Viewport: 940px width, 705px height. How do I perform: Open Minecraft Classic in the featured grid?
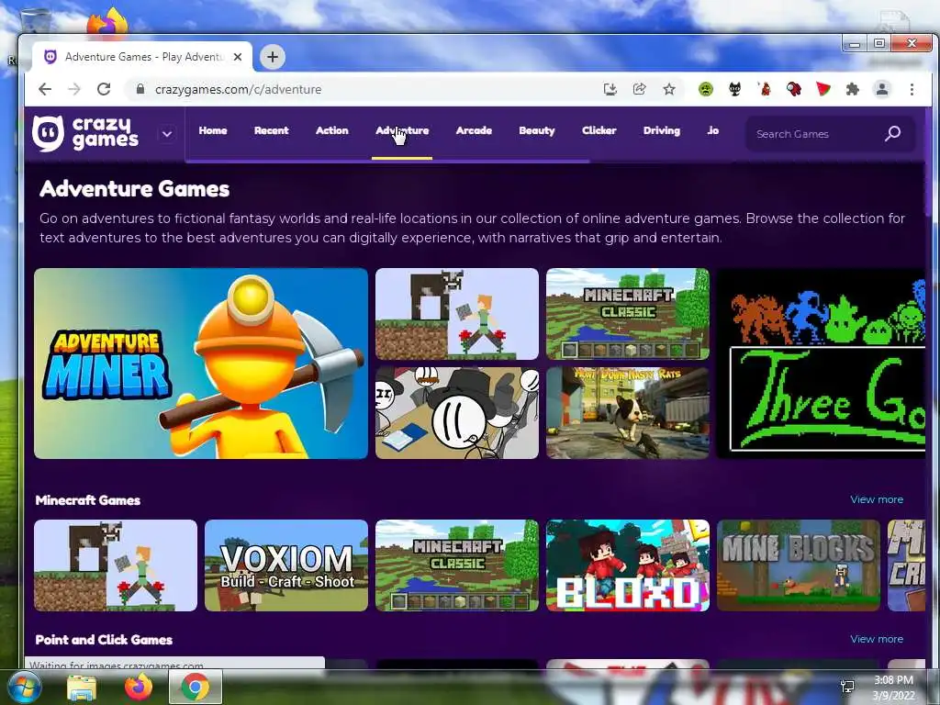(628, 314)
